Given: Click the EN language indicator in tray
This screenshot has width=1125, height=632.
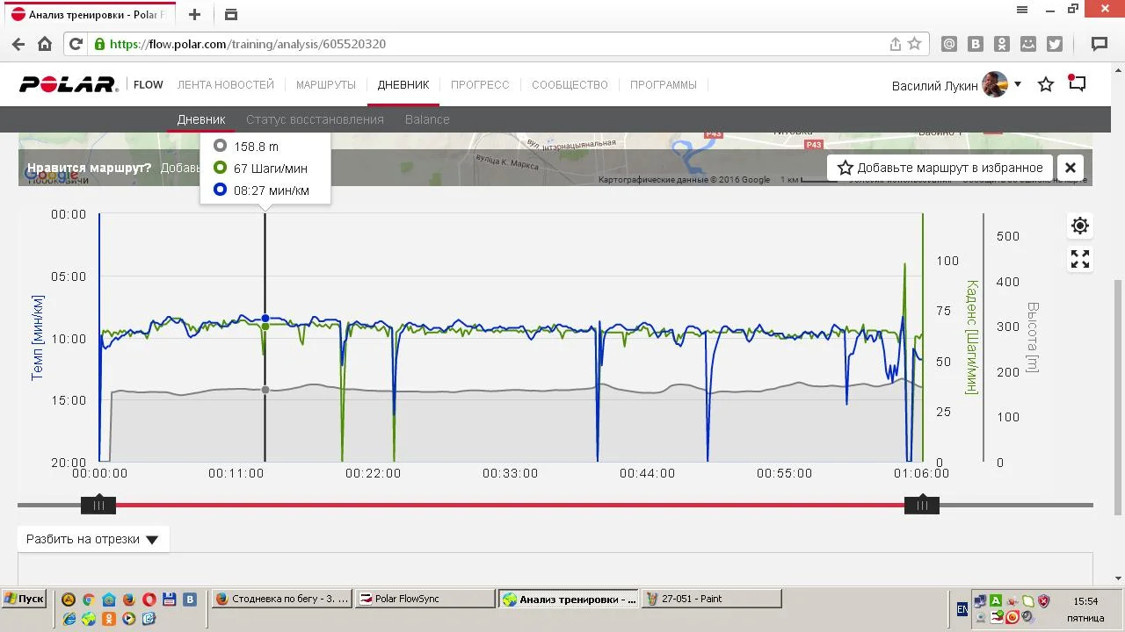Looking at the screenshot, I should click(x=962, y=608).
